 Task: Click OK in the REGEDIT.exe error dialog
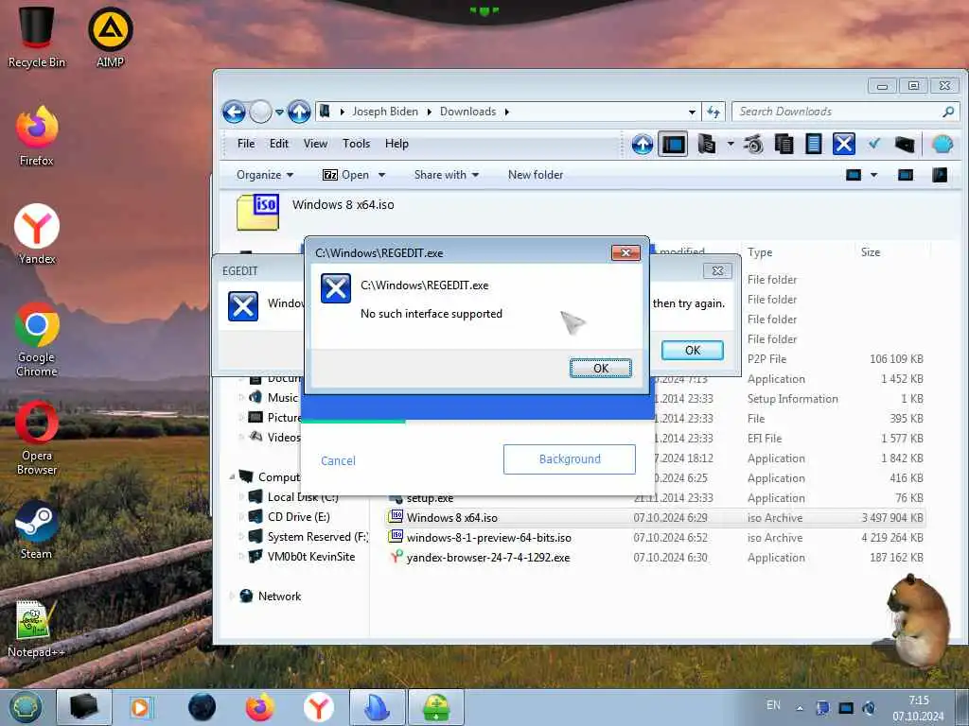(x=601, y=369)
